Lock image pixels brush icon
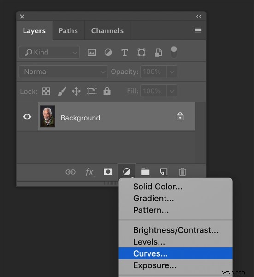 coord(62,91)
